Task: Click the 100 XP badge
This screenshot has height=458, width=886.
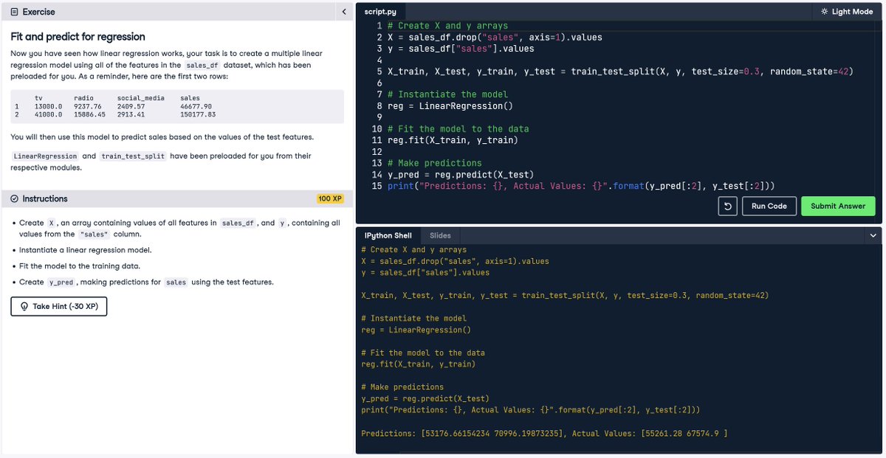Action: [x=329, y=199]
